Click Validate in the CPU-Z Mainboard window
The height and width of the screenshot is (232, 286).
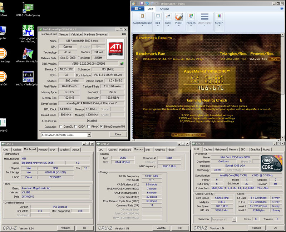[x=66, y=228]
